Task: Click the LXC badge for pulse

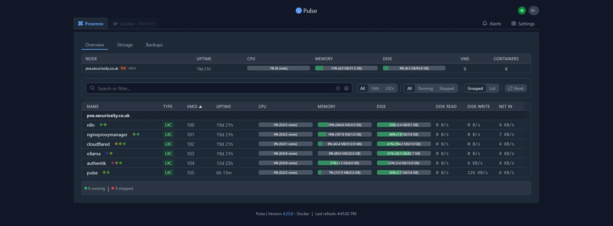Action: pyautogui.click(x=168, y=173)
